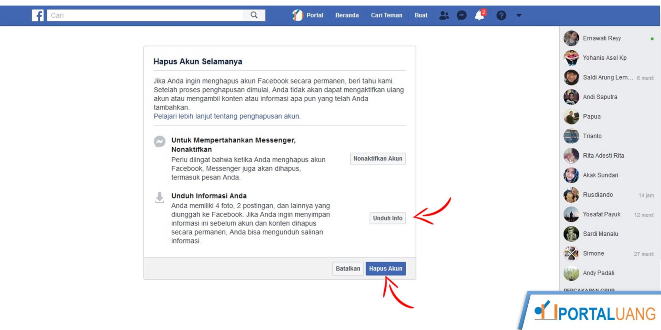Image resolution: width=661 pixels, height=330 pixels.
Task: Click Saldi Arung Lem's avatar
Action: click(571, 77)
